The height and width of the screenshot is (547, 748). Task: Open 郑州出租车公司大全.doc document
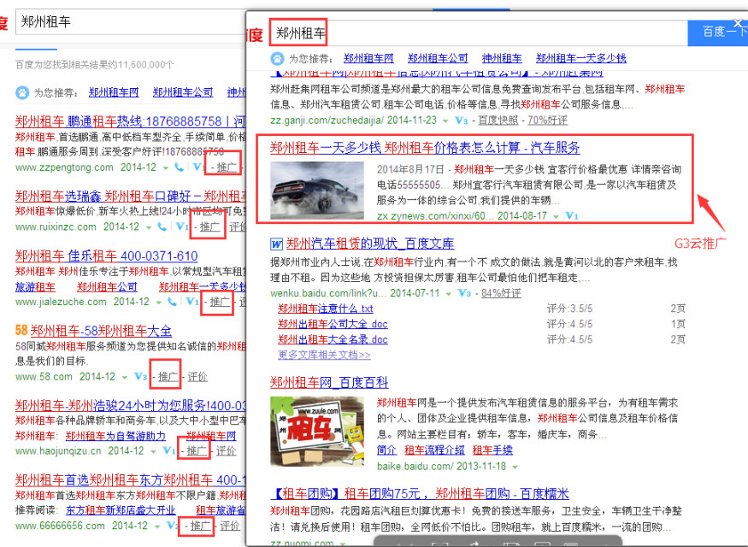click(333, 324)
